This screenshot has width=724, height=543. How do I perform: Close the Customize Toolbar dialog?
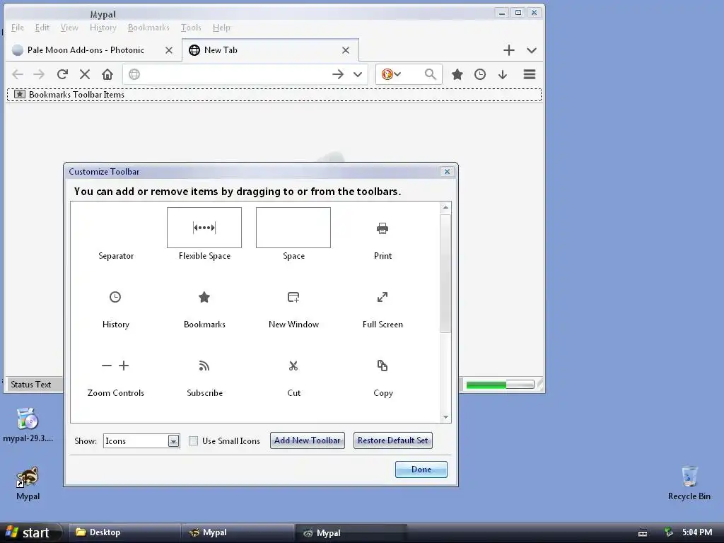pyautogui.click(x=447, y=172)
